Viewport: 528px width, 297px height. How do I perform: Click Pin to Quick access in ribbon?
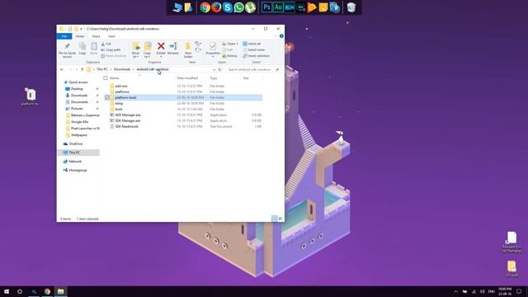68,49
